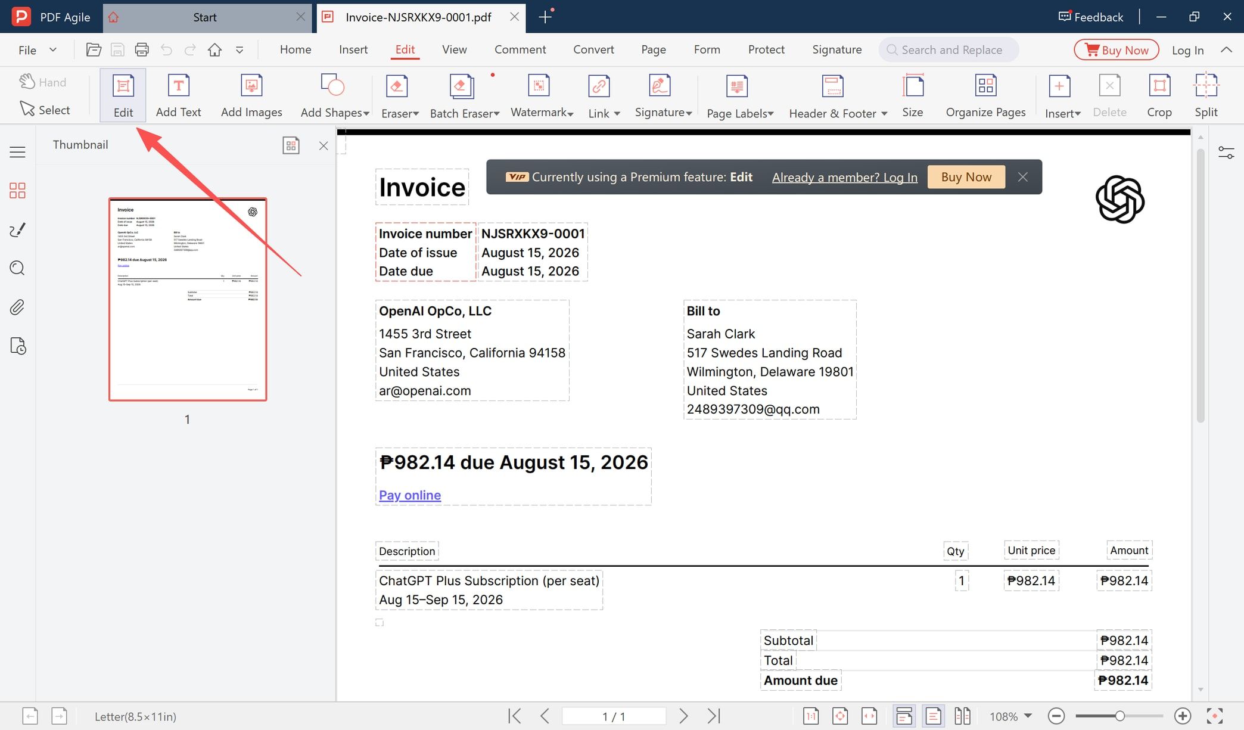Toggle the Edit content tool
This screenshot has width=1244, height=730.
123,95
